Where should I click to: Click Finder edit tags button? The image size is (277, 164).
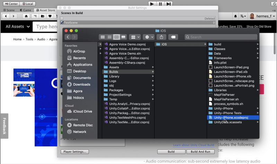click(173, 37)
